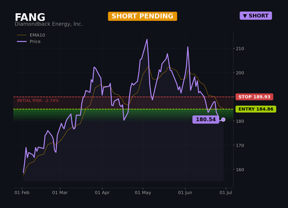Click the 01 Apr date axis label

pos(102,192)
